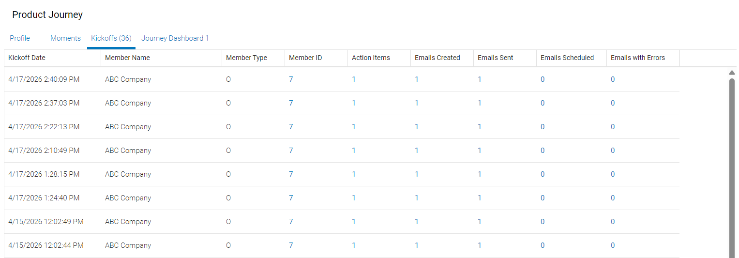The height and width of the screenshot is (258, 739).
Task: Open Action Items link for 2:10:49 PM kickoff
Action: pyautogui.click(x=354, y=151)
